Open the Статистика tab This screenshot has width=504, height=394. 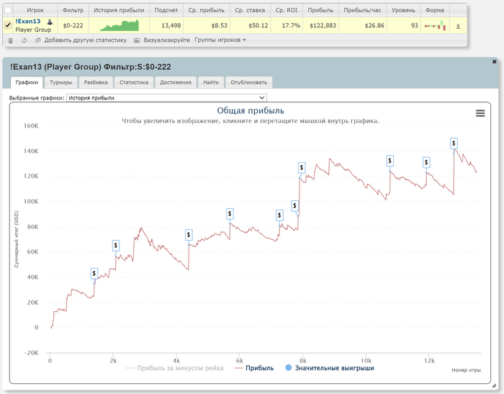click(134, 82)
